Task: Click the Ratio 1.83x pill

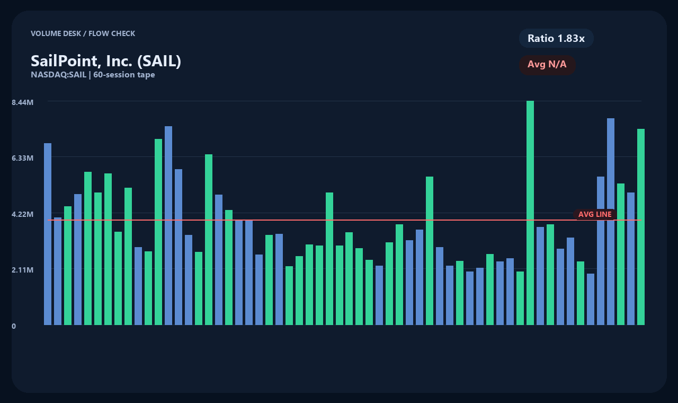Action: [x=556, y=38]
